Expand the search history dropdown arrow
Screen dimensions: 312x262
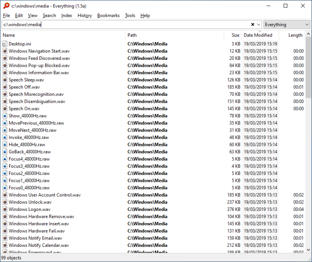point(259,25)
